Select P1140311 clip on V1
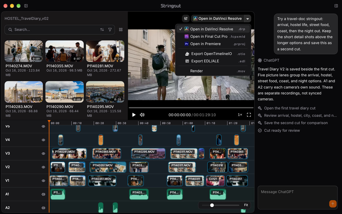This screenshot has width=342, height=214. pos(195,181)
